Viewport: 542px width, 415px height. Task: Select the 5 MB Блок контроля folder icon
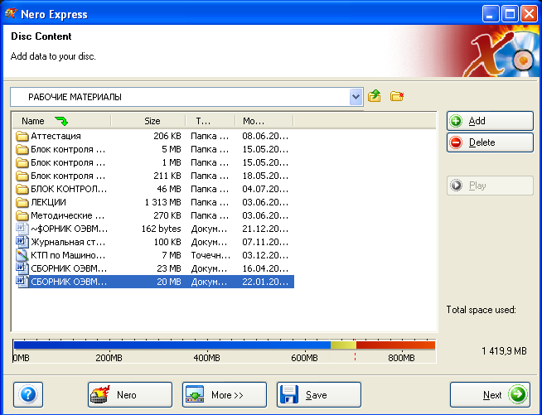click(x=22, y=149)
